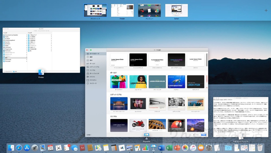Open Contacts book icon in Dock
Viewport: 271px width, 153px height.
coord(90,148)
